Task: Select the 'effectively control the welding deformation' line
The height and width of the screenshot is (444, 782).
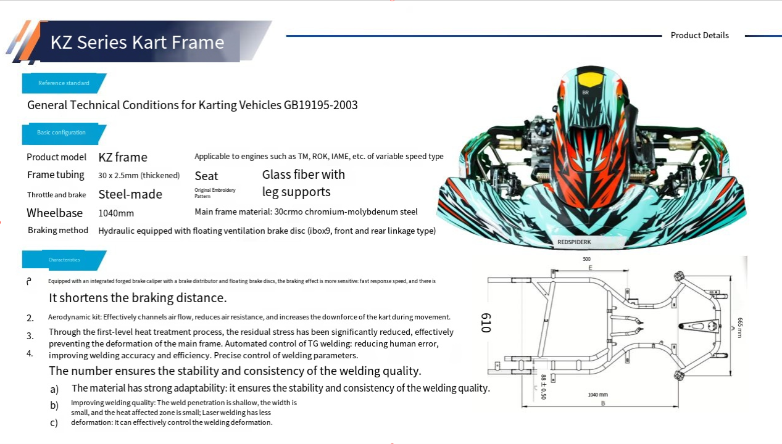Action: 172,422
